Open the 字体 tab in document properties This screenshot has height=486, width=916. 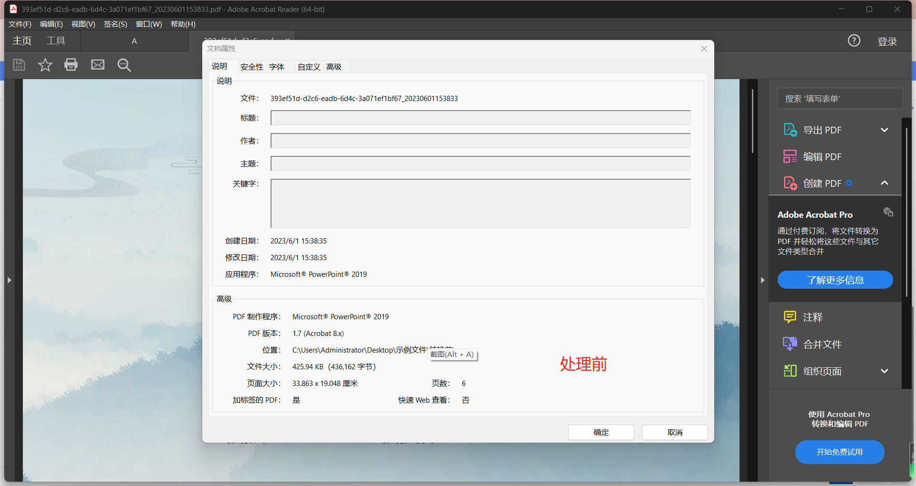click(277, 67)
